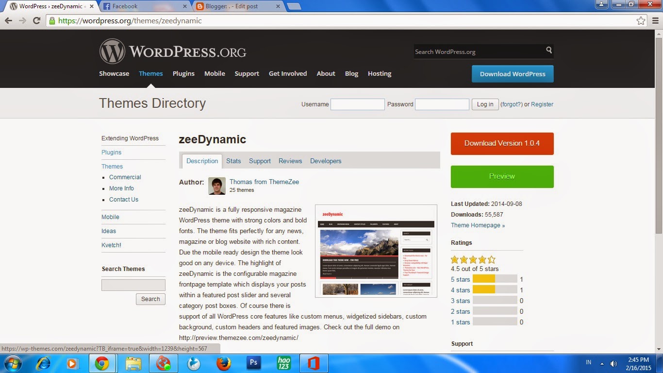Click Contact Us in the sidebar
663x373 pixels.
pyautogui.click(x=124, y=200)
